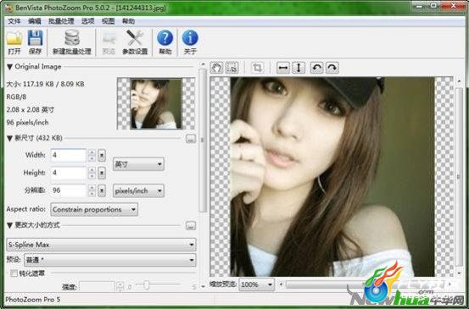Enable the 锐化遮罩 checkbox
469x309 pixels.
pyautogui.click(x=14, y=273)
